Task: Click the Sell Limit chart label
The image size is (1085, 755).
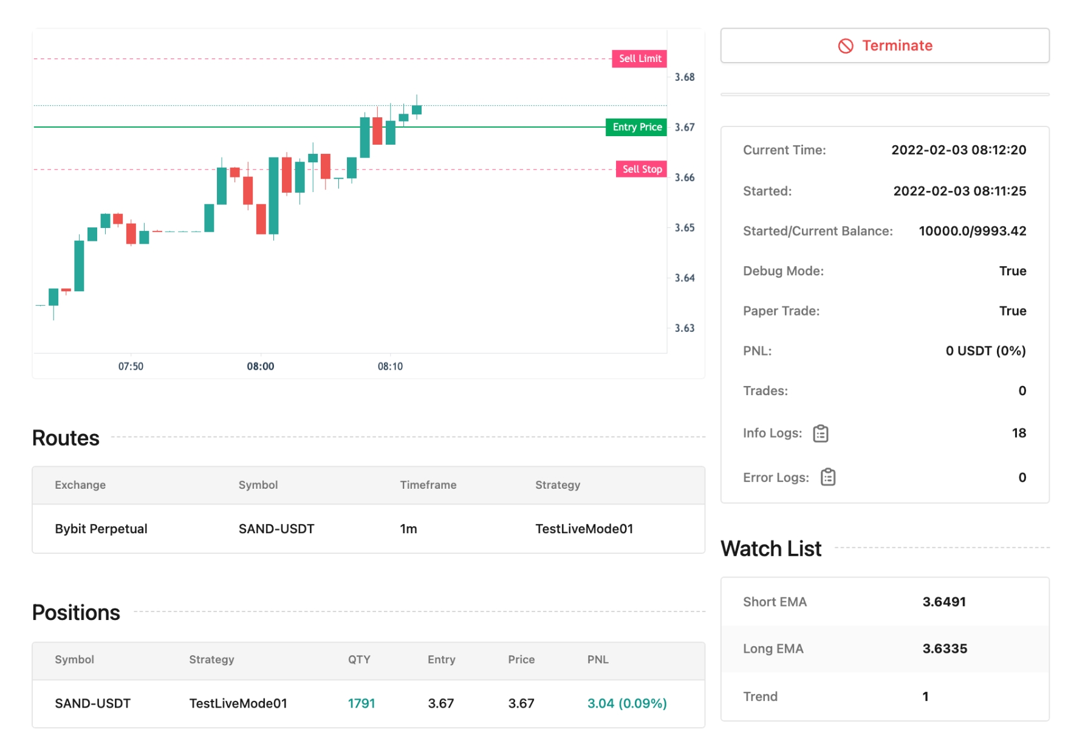Action: click(639, 58)
